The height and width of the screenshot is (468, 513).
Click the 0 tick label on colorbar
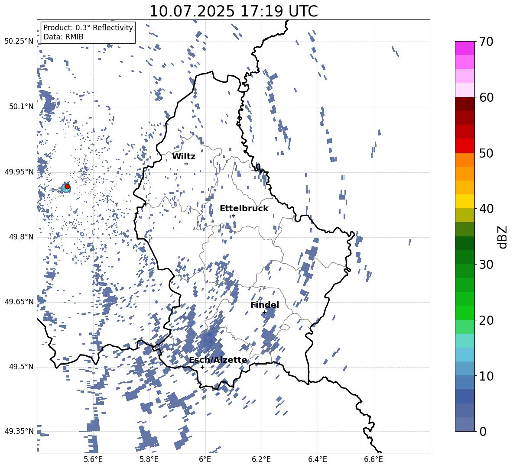483,431
